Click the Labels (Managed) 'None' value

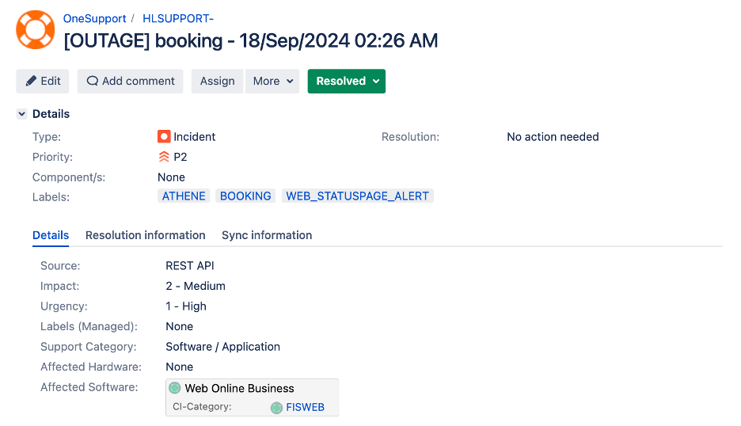click(179, 326)
